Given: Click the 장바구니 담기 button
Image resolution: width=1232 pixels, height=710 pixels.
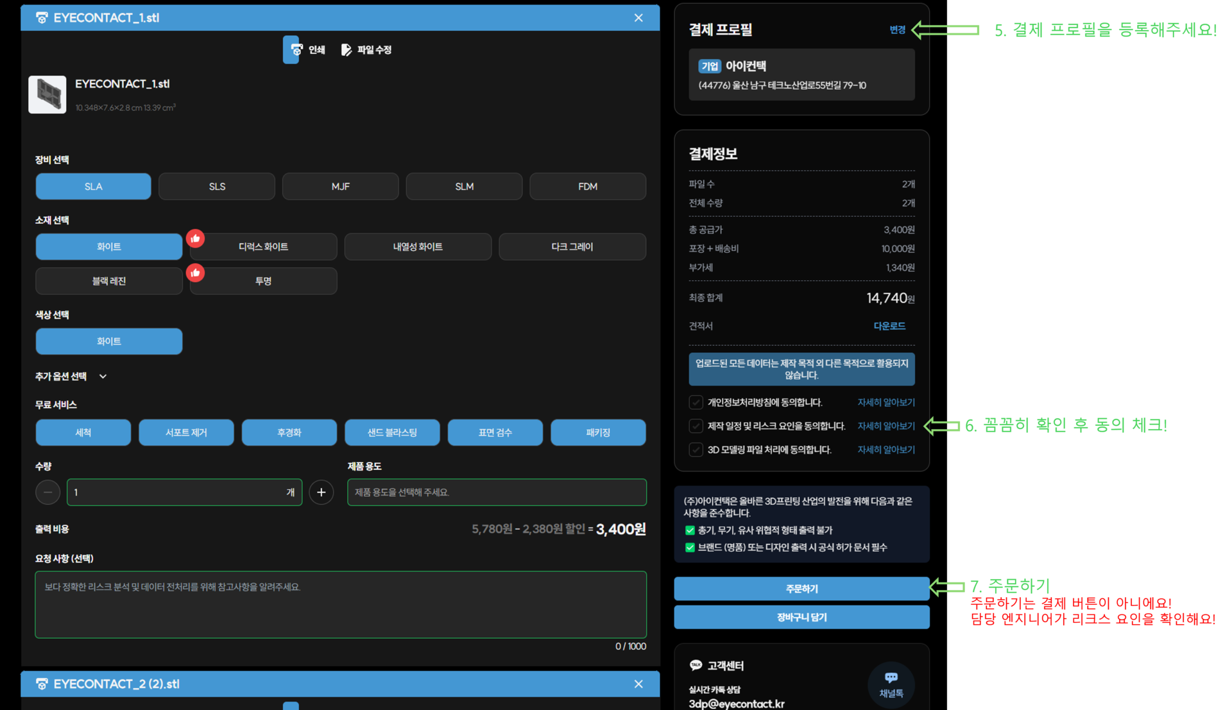Looking at the screenshot, I should (802, 617).
